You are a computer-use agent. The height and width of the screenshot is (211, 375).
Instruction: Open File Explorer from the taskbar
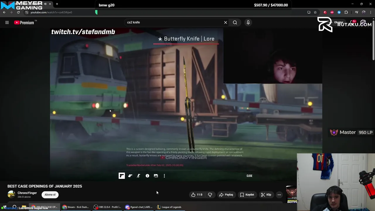click(x=24, y=207)
